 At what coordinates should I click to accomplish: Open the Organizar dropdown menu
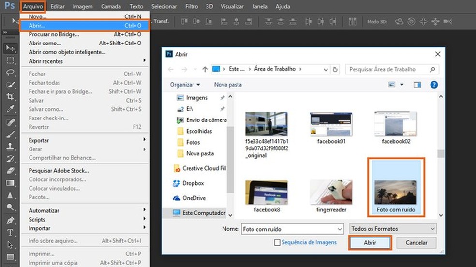tap(185, 85)
